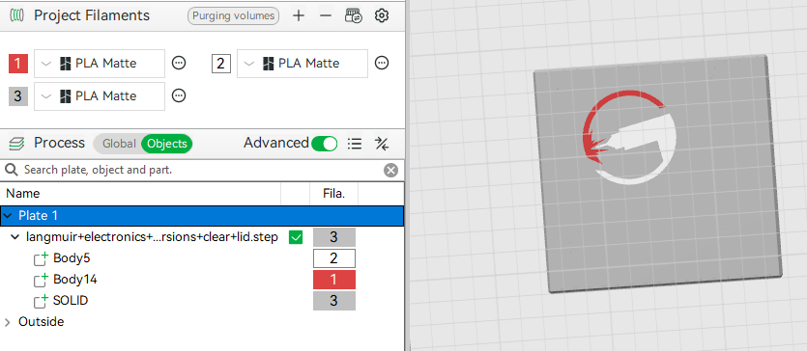Screen dimensions: 807x351
Task: Click the Process layers icon
Action: 17,143
